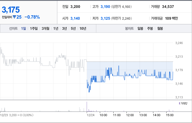Click the 3,146 price axis label
Viewport: 192px width, 123px height.
click(x=179, y=84)
